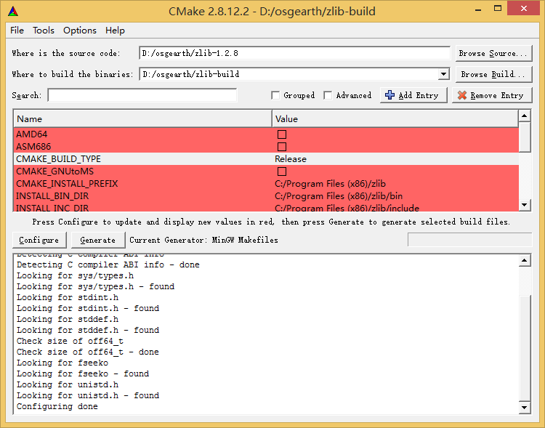Click the Search input field
Viewport: 545px width, 428px height.
coord(142,95)
